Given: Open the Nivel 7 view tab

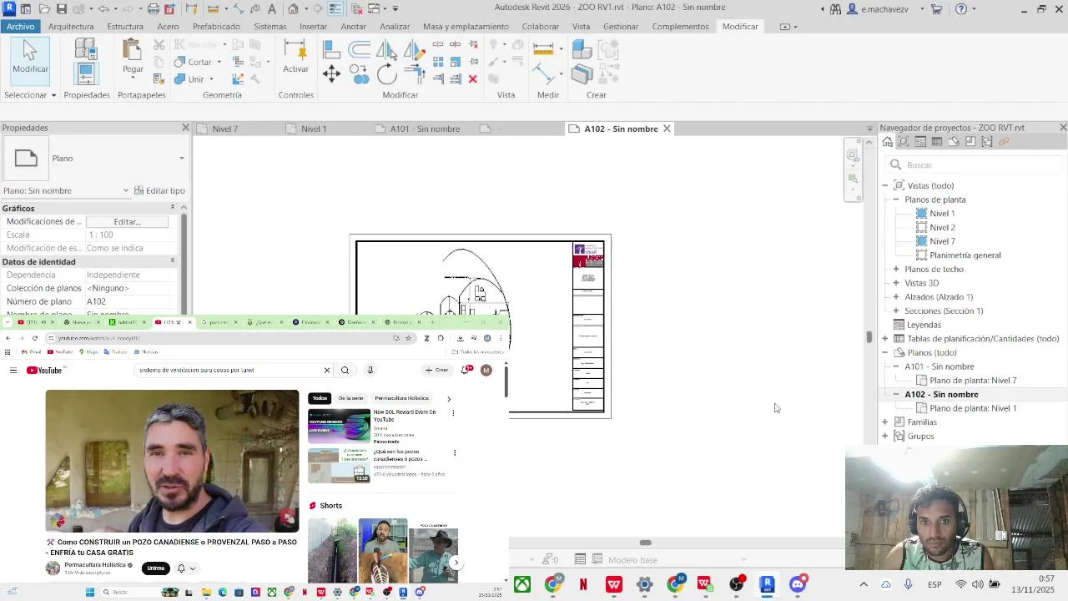Looking at the screenshot, I should [x=225, y=129].
